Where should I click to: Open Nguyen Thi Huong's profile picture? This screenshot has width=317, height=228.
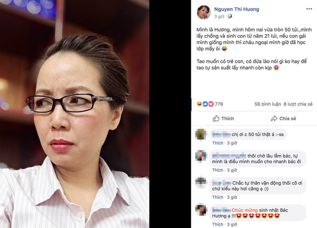[203, 12]
